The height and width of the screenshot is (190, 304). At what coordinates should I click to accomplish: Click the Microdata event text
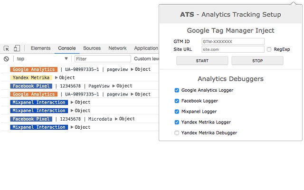click(x=100, y=119)
